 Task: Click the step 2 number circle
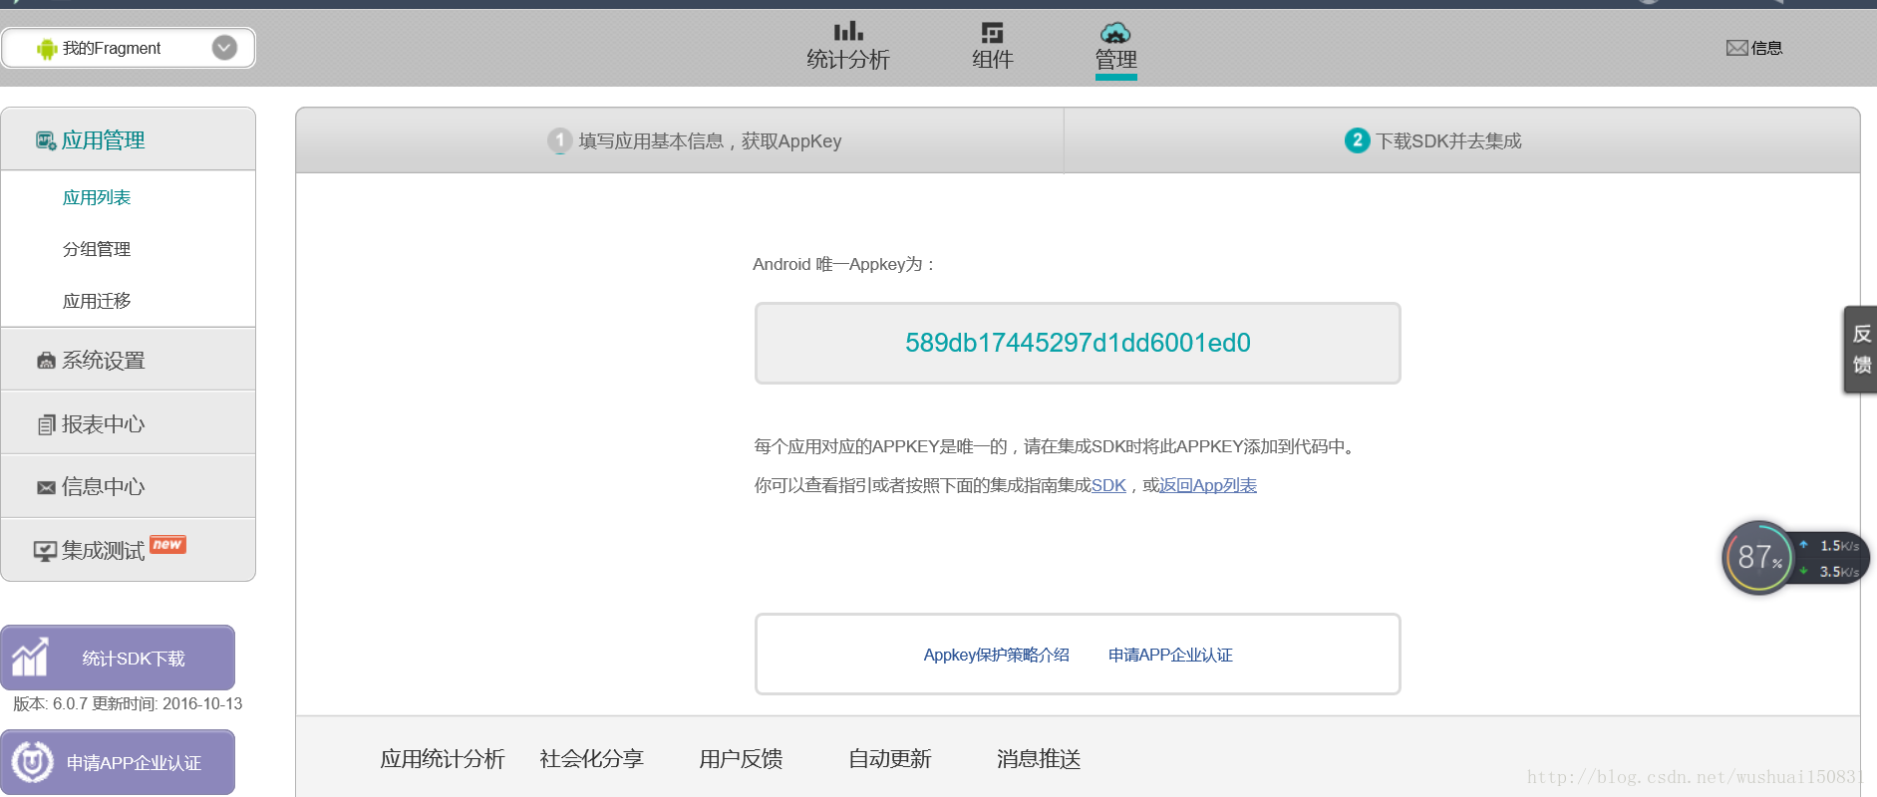pyautogui.click(x=1357, y=140)
